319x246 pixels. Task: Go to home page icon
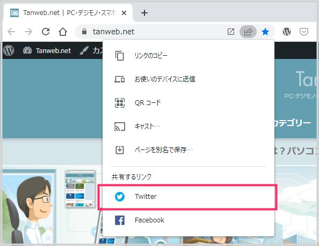[x=63, y=32]
